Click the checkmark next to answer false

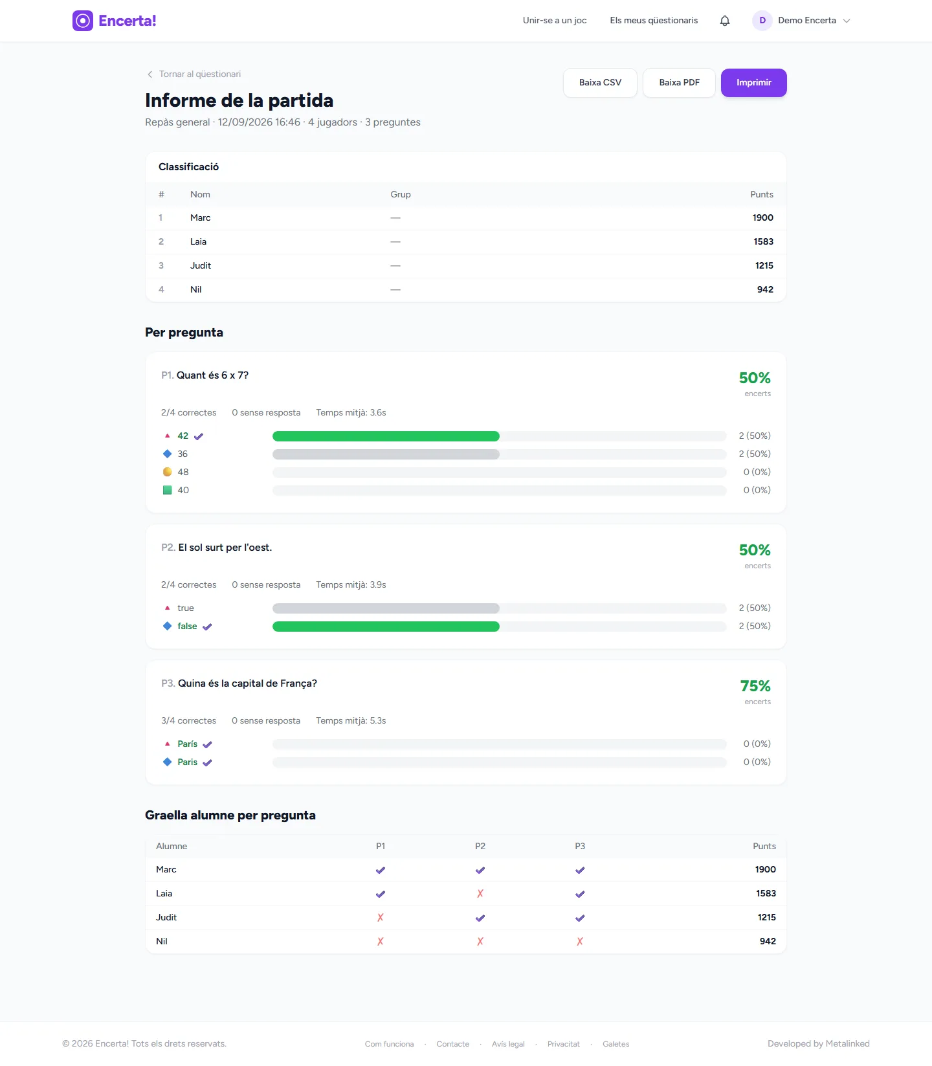point(207,627)
